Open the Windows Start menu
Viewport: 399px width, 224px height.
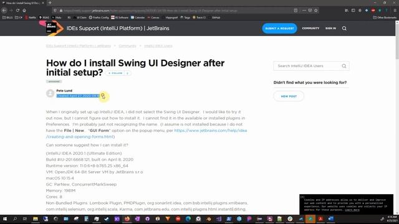[x=5, y=218]
